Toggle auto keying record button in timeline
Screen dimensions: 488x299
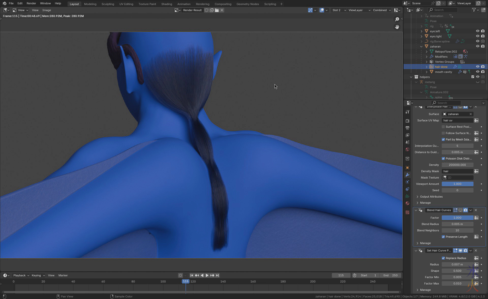[180, 275]
